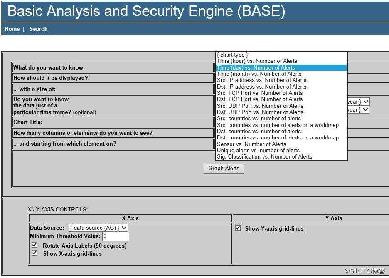Toggle Rotate Axis Labels (90 degrees) checkbox
Image resolution: width=389 pixels, height=278 pixels.
[34, 245]
